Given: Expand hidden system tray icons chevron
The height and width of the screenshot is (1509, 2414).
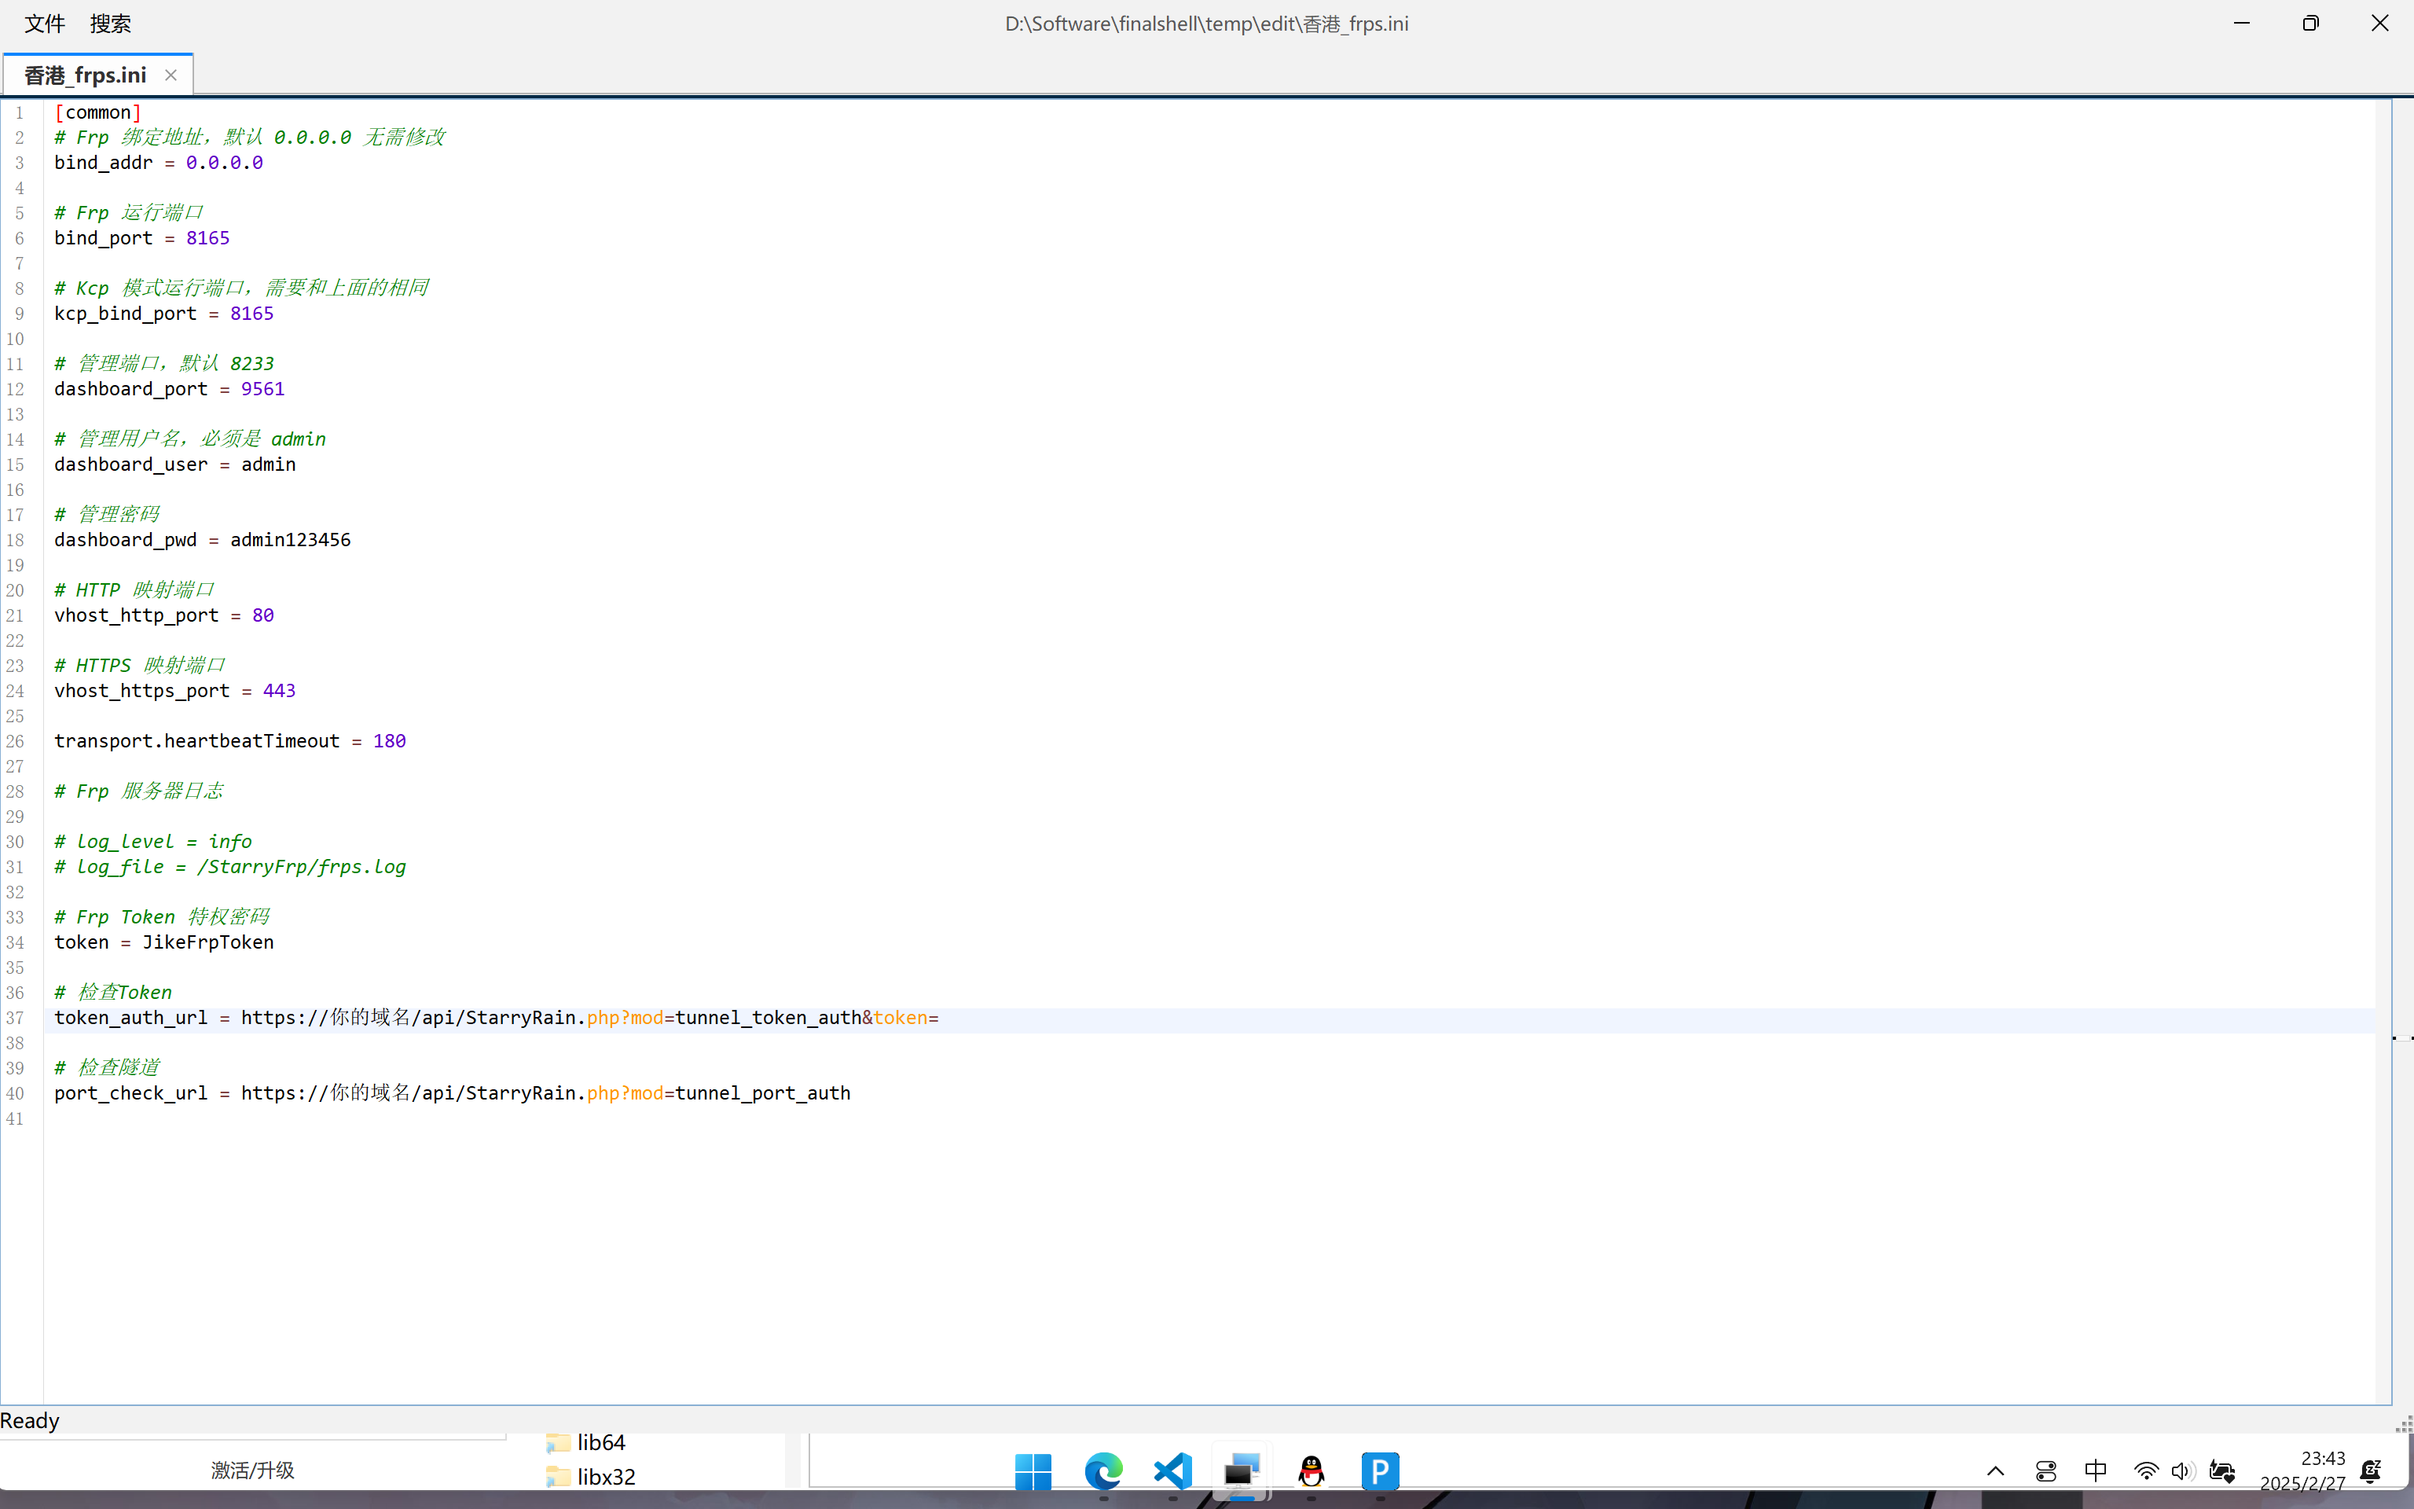Looking at the screenshot, I should (1996, 1471).
